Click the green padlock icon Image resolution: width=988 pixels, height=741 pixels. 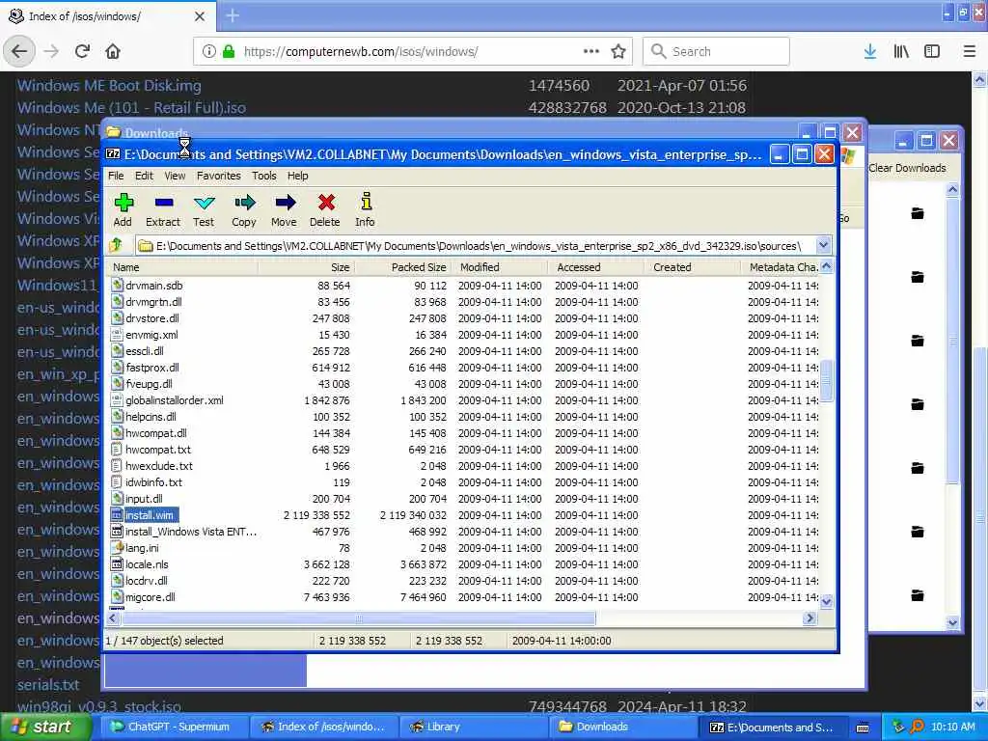coord(229,51)
